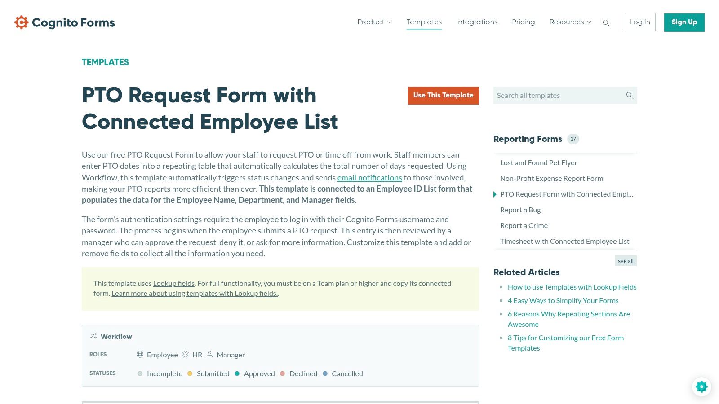Screen dimensions: 719x404
Task: Expand the Resources dropdown menu
Action: (570, 22)
